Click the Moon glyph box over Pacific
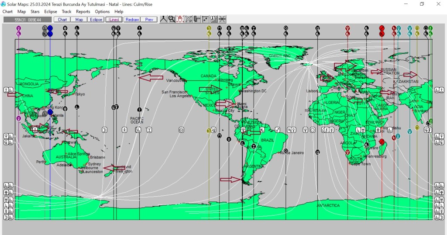The width and height of the screenshot is (447, 235). 104,130
